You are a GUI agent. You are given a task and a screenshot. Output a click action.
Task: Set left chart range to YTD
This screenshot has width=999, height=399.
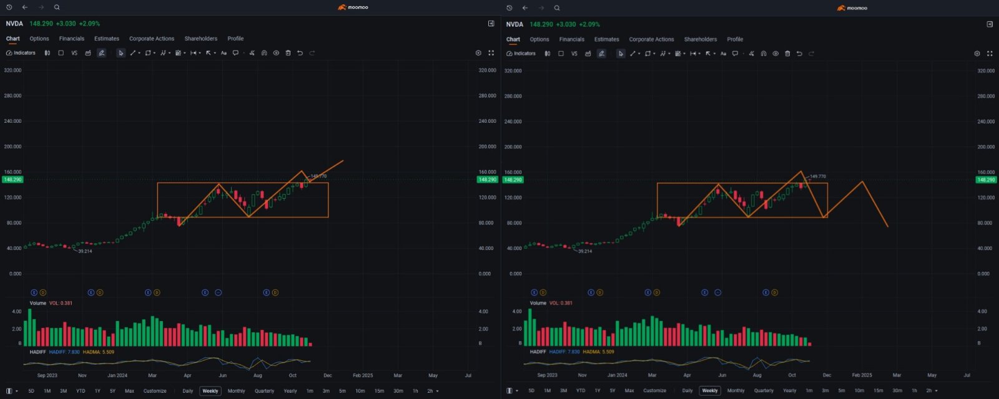pos(81,391)
